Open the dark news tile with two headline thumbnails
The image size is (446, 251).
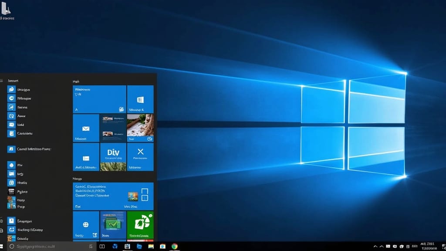tap(113, 128)
